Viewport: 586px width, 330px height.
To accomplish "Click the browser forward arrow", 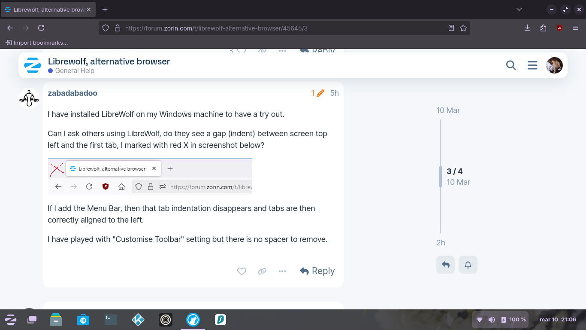I will [x=26, y=28].
